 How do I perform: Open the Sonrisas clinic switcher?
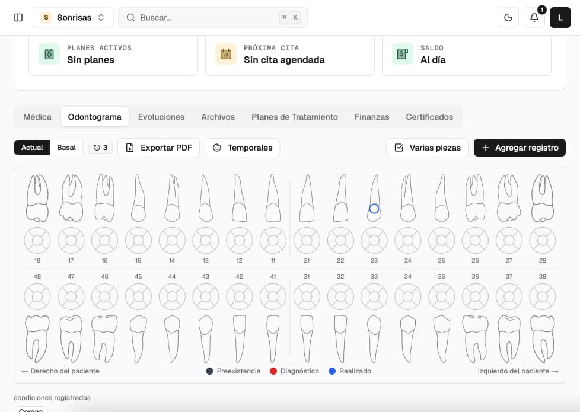click(73, 17)
